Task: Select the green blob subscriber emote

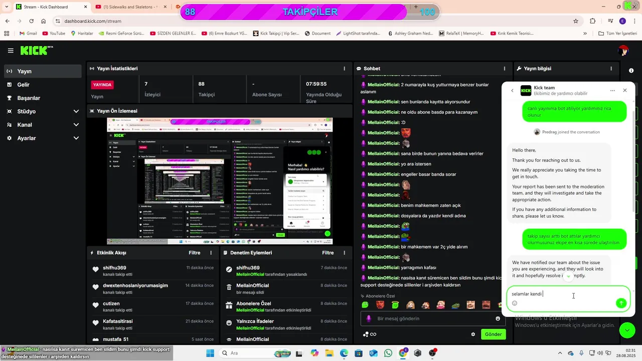Action: [x=365, y=305]
